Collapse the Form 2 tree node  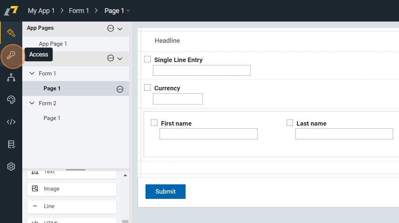click(x=32, y=103)
